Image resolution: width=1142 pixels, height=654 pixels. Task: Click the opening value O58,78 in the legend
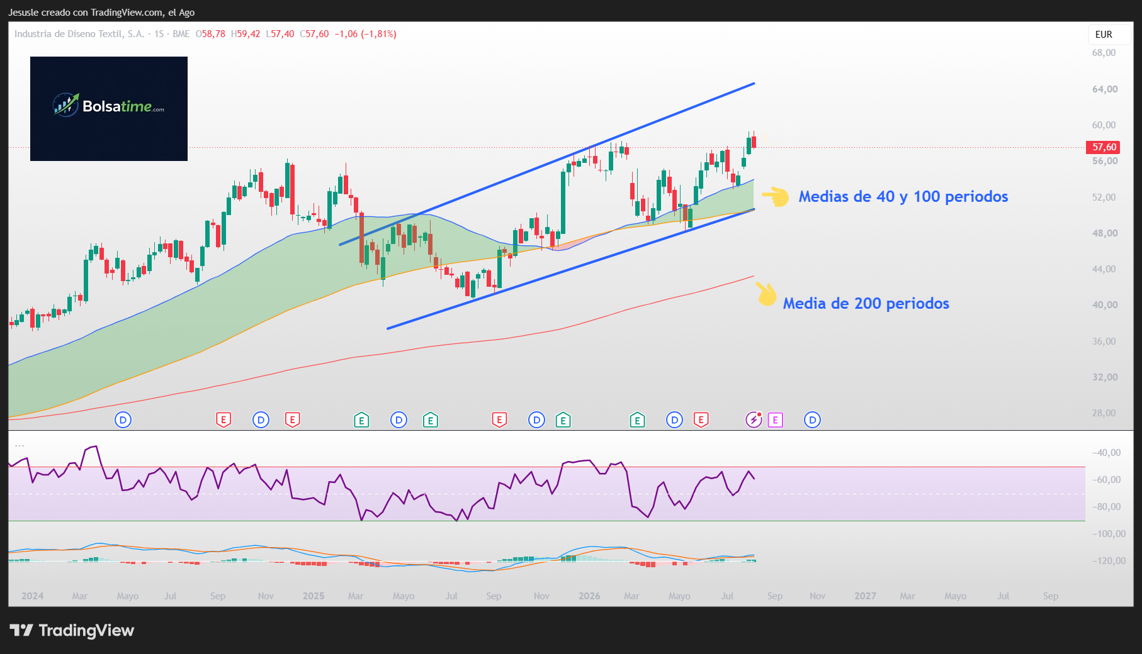(x=210, y=34)
